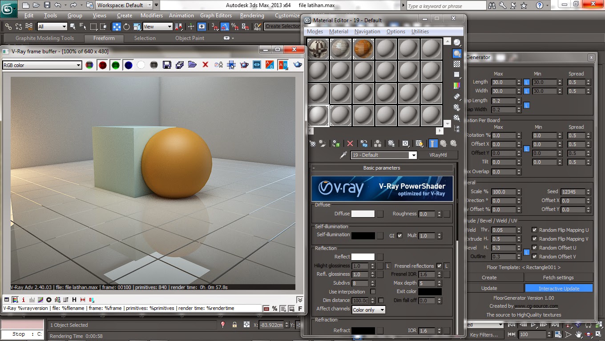This screenshot has height=341, width=605.
Task: Open the Rendering menu
Action: (252, 15)
